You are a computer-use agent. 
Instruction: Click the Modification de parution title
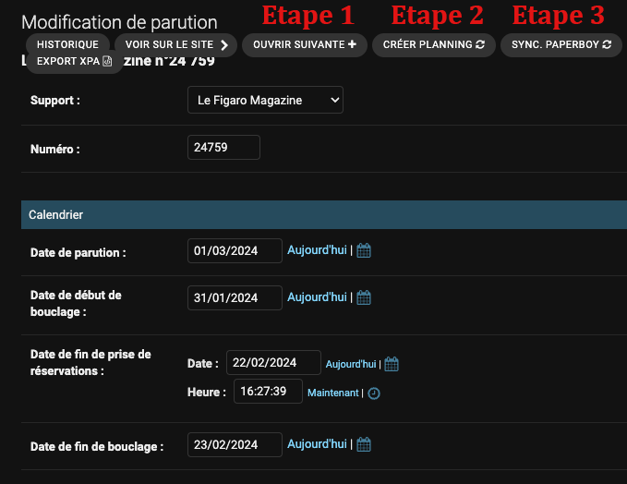119,22
